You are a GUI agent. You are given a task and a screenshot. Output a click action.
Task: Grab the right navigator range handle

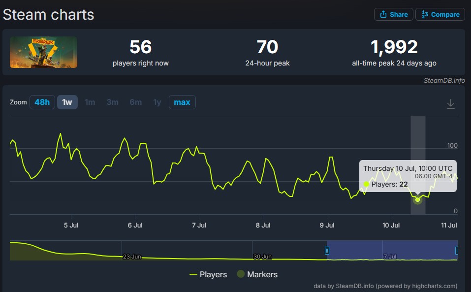(x=457, y=251)
